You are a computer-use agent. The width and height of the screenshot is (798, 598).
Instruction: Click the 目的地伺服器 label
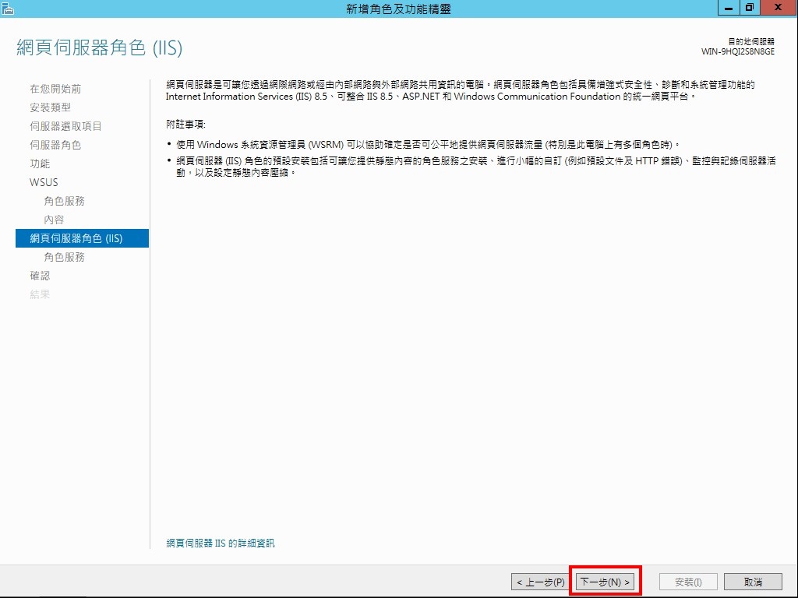pyautogui.click(x=751, y=42)
